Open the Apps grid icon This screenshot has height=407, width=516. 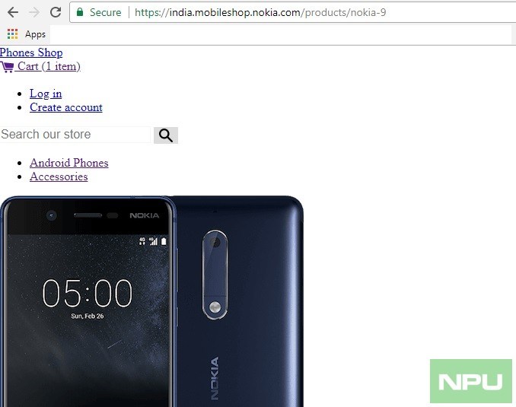tap(12, 34)
